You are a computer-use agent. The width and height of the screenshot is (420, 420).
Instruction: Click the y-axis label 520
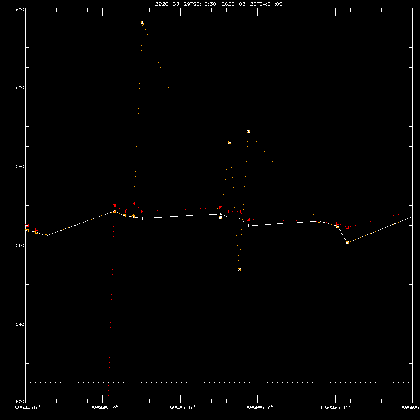pos(20,402)
